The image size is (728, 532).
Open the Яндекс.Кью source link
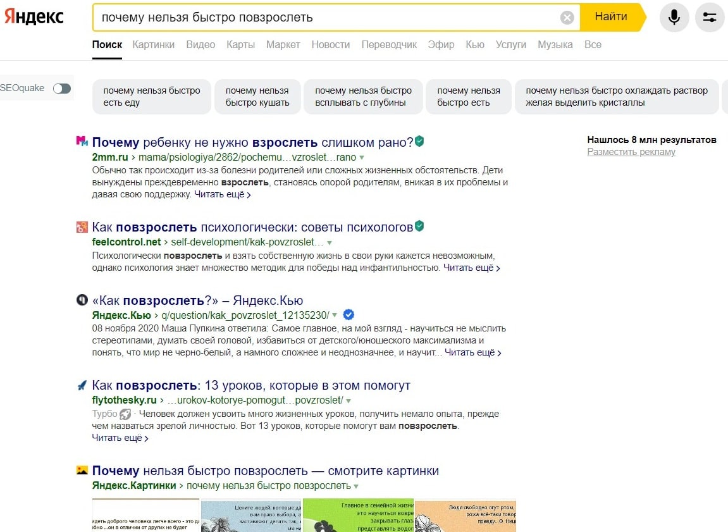pos(121,315)
